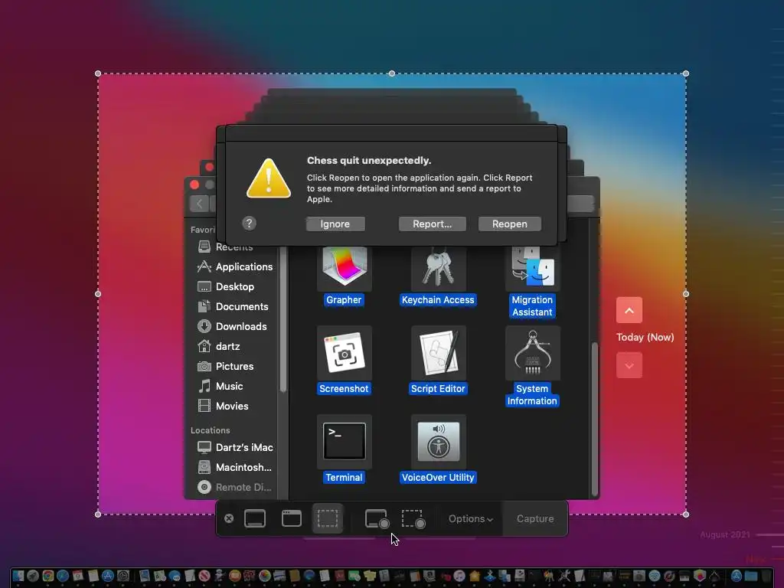784x588 pixels.
Task: Click the top-center selection handle
Action: point(392,73)
